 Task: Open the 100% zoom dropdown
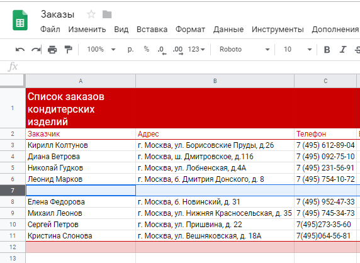101,49
